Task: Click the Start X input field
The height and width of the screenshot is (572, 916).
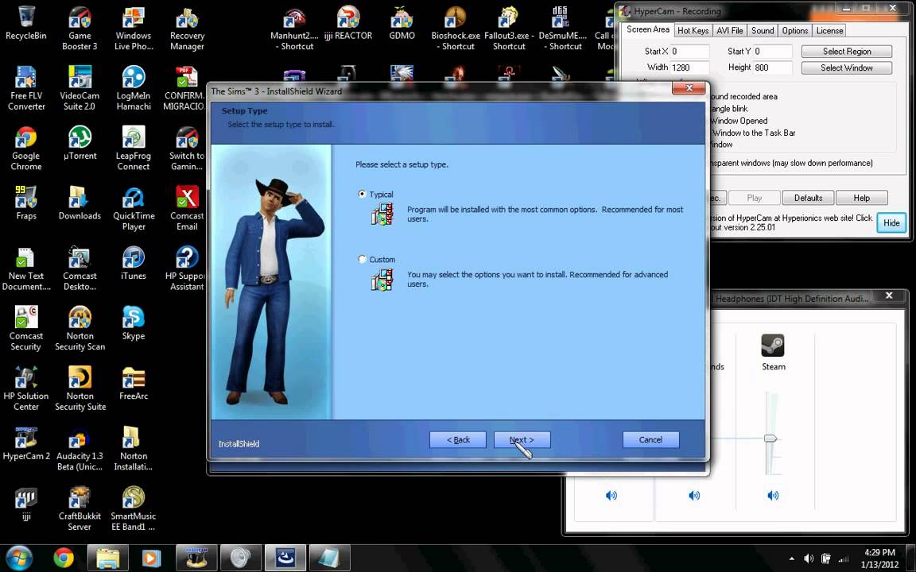Action: [x=689, y=52]
